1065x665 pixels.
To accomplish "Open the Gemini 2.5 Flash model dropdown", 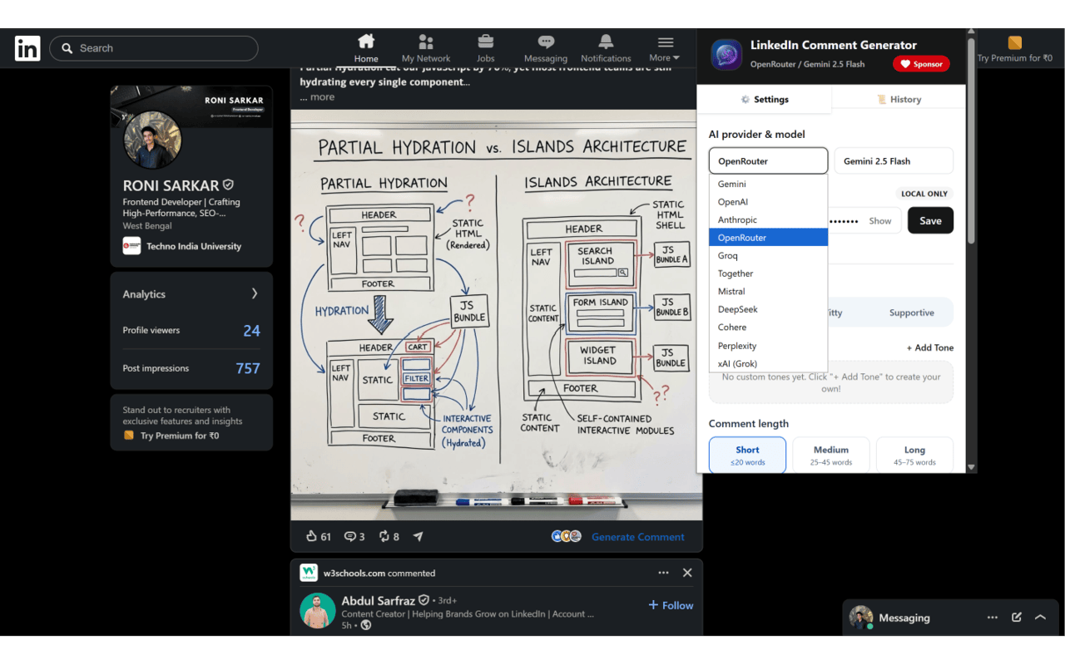I will (x=894, y=161).
